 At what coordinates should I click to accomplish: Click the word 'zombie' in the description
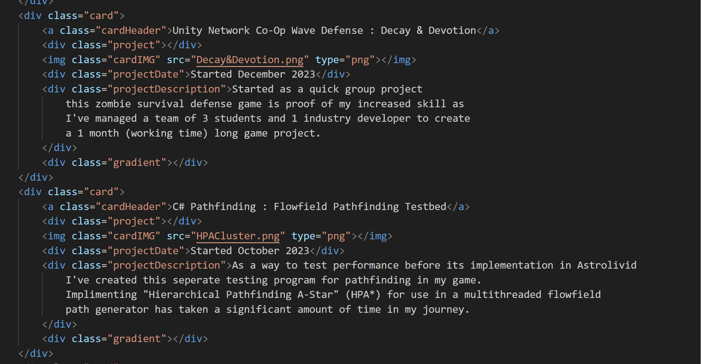coord(113,104)
